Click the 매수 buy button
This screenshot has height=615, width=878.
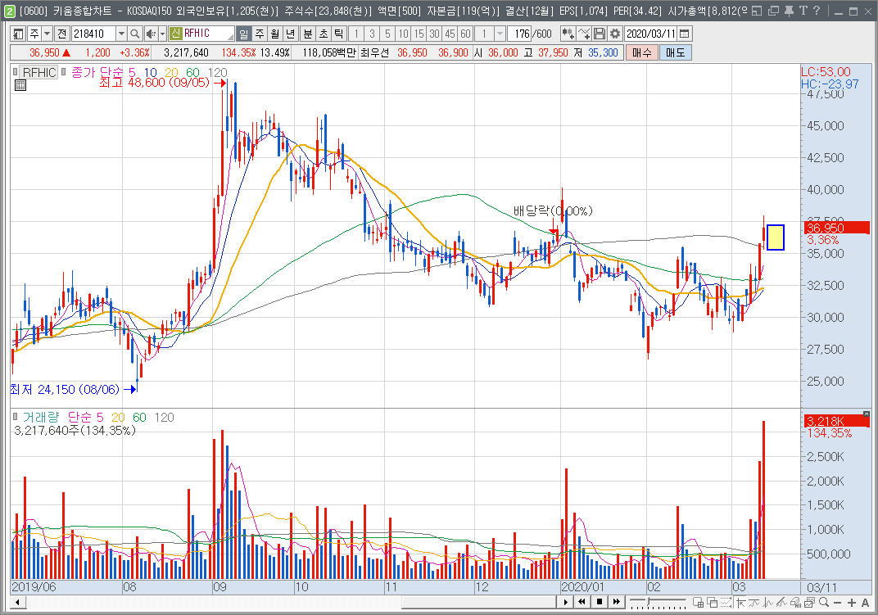click(641, 52)
